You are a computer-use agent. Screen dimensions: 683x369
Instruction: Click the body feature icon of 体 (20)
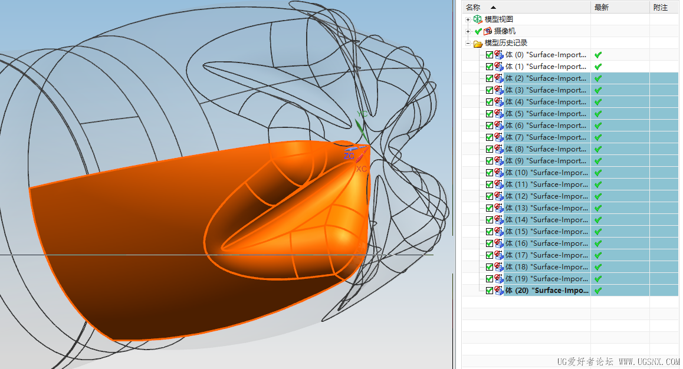pyautogui.click(x=499, y=291)
